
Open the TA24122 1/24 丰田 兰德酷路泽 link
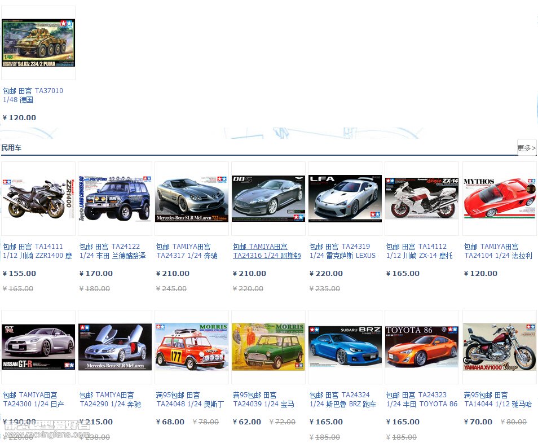[x=113, y=251]
